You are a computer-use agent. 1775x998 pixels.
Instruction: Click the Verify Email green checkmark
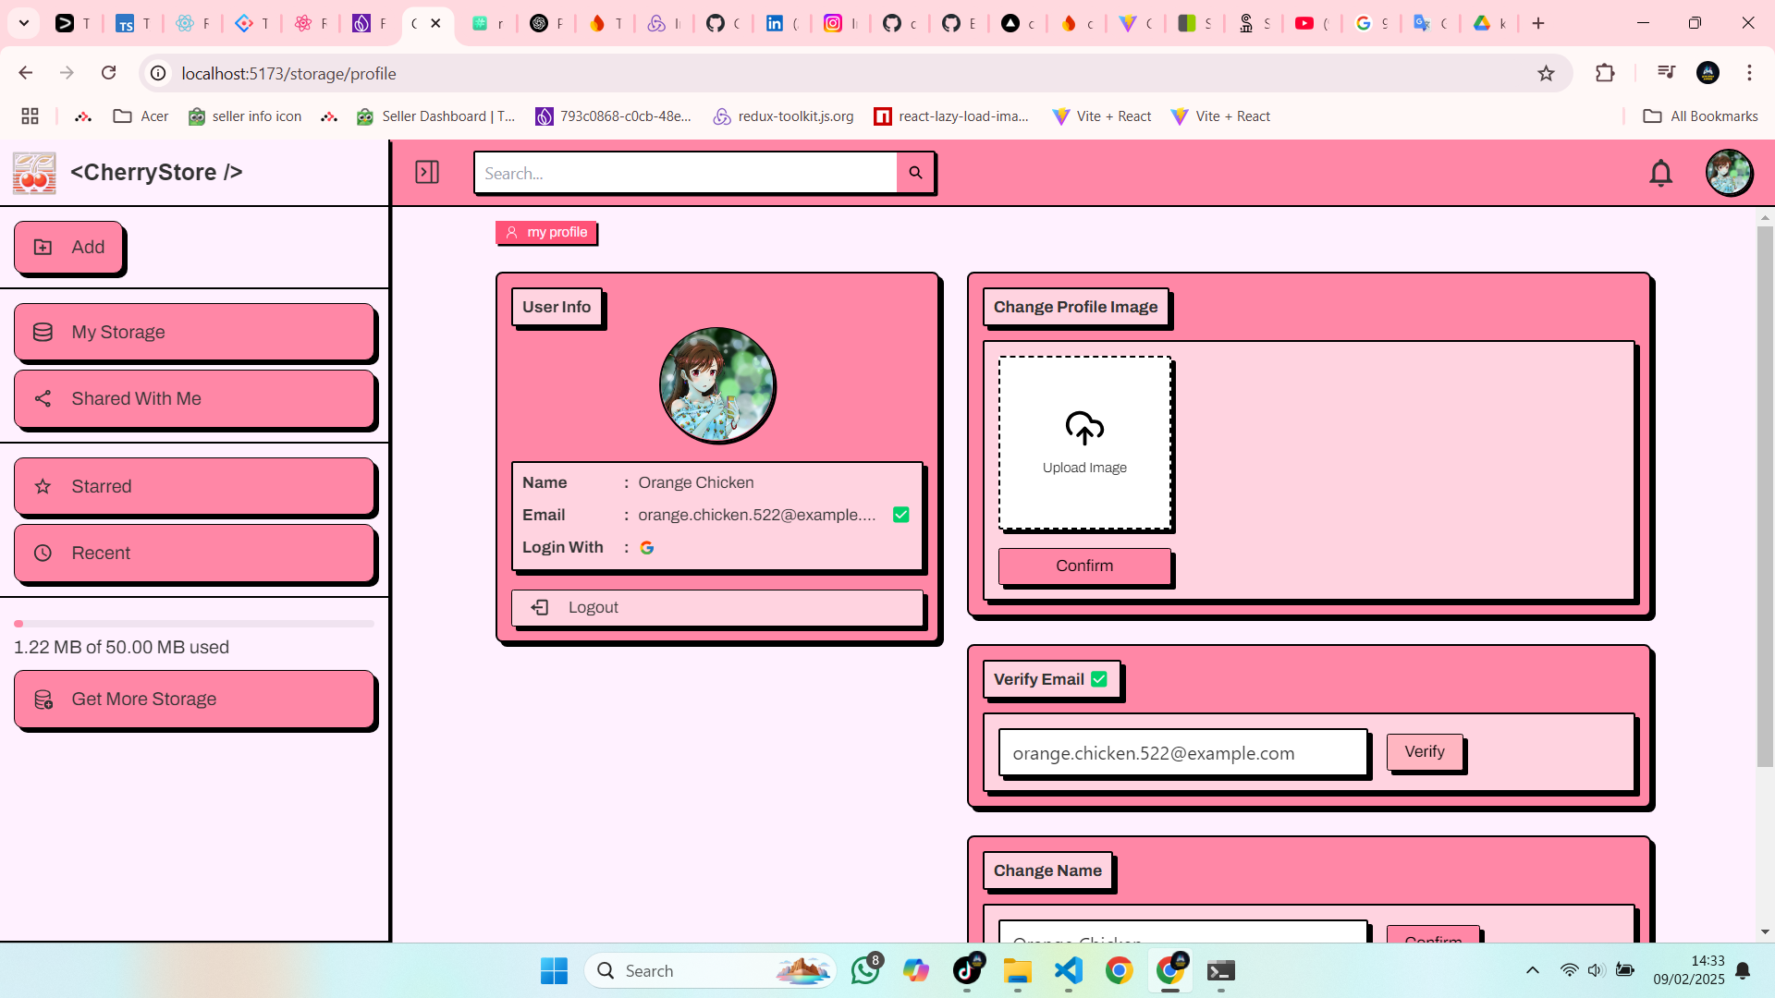1099,679
